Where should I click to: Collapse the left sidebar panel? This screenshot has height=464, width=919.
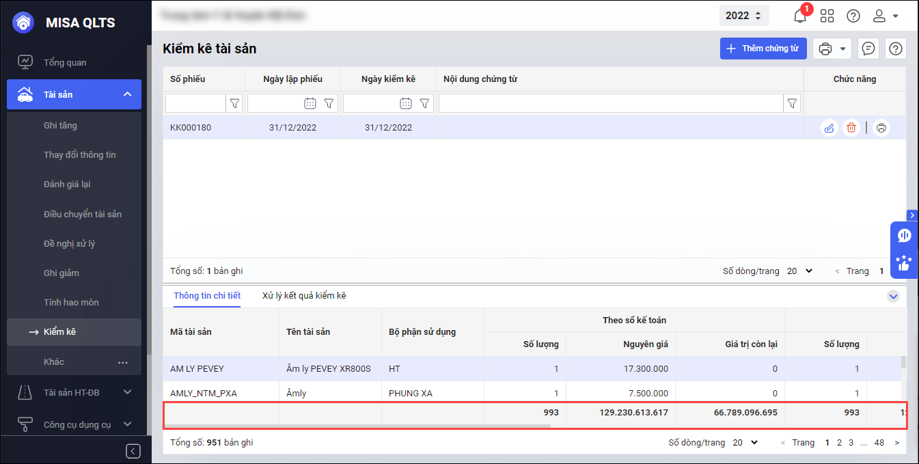(x=133, y=451)
